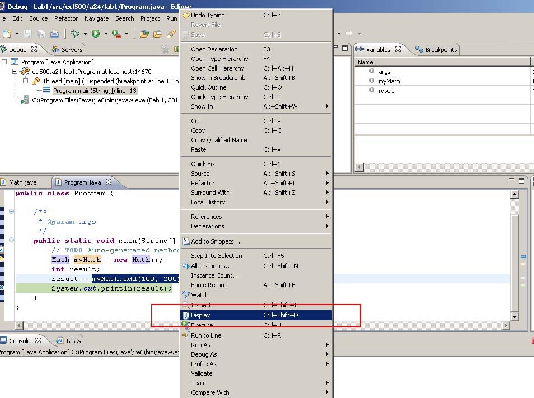
Task: Click the New wizard toolbar icon
Action: coord(7,34)
